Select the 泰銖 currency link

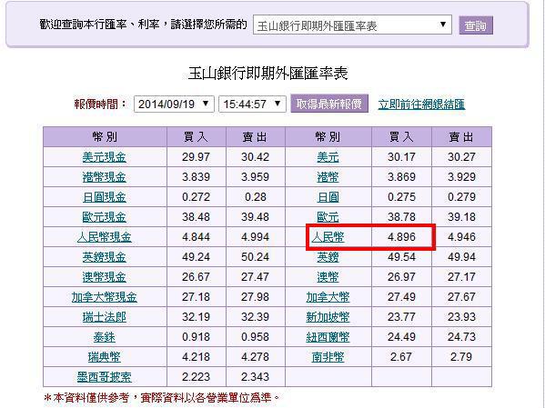point(105,337)
